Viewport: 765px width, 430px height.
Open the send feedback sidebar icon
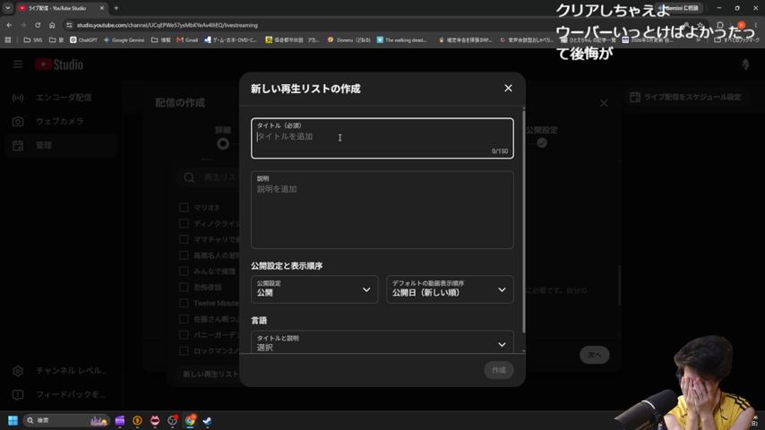tap(18, 394)
